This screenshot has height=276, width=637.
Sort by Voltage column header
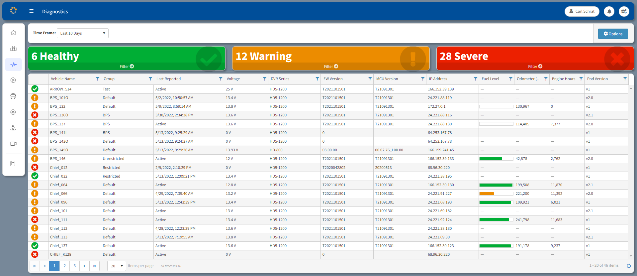(233, 79)
